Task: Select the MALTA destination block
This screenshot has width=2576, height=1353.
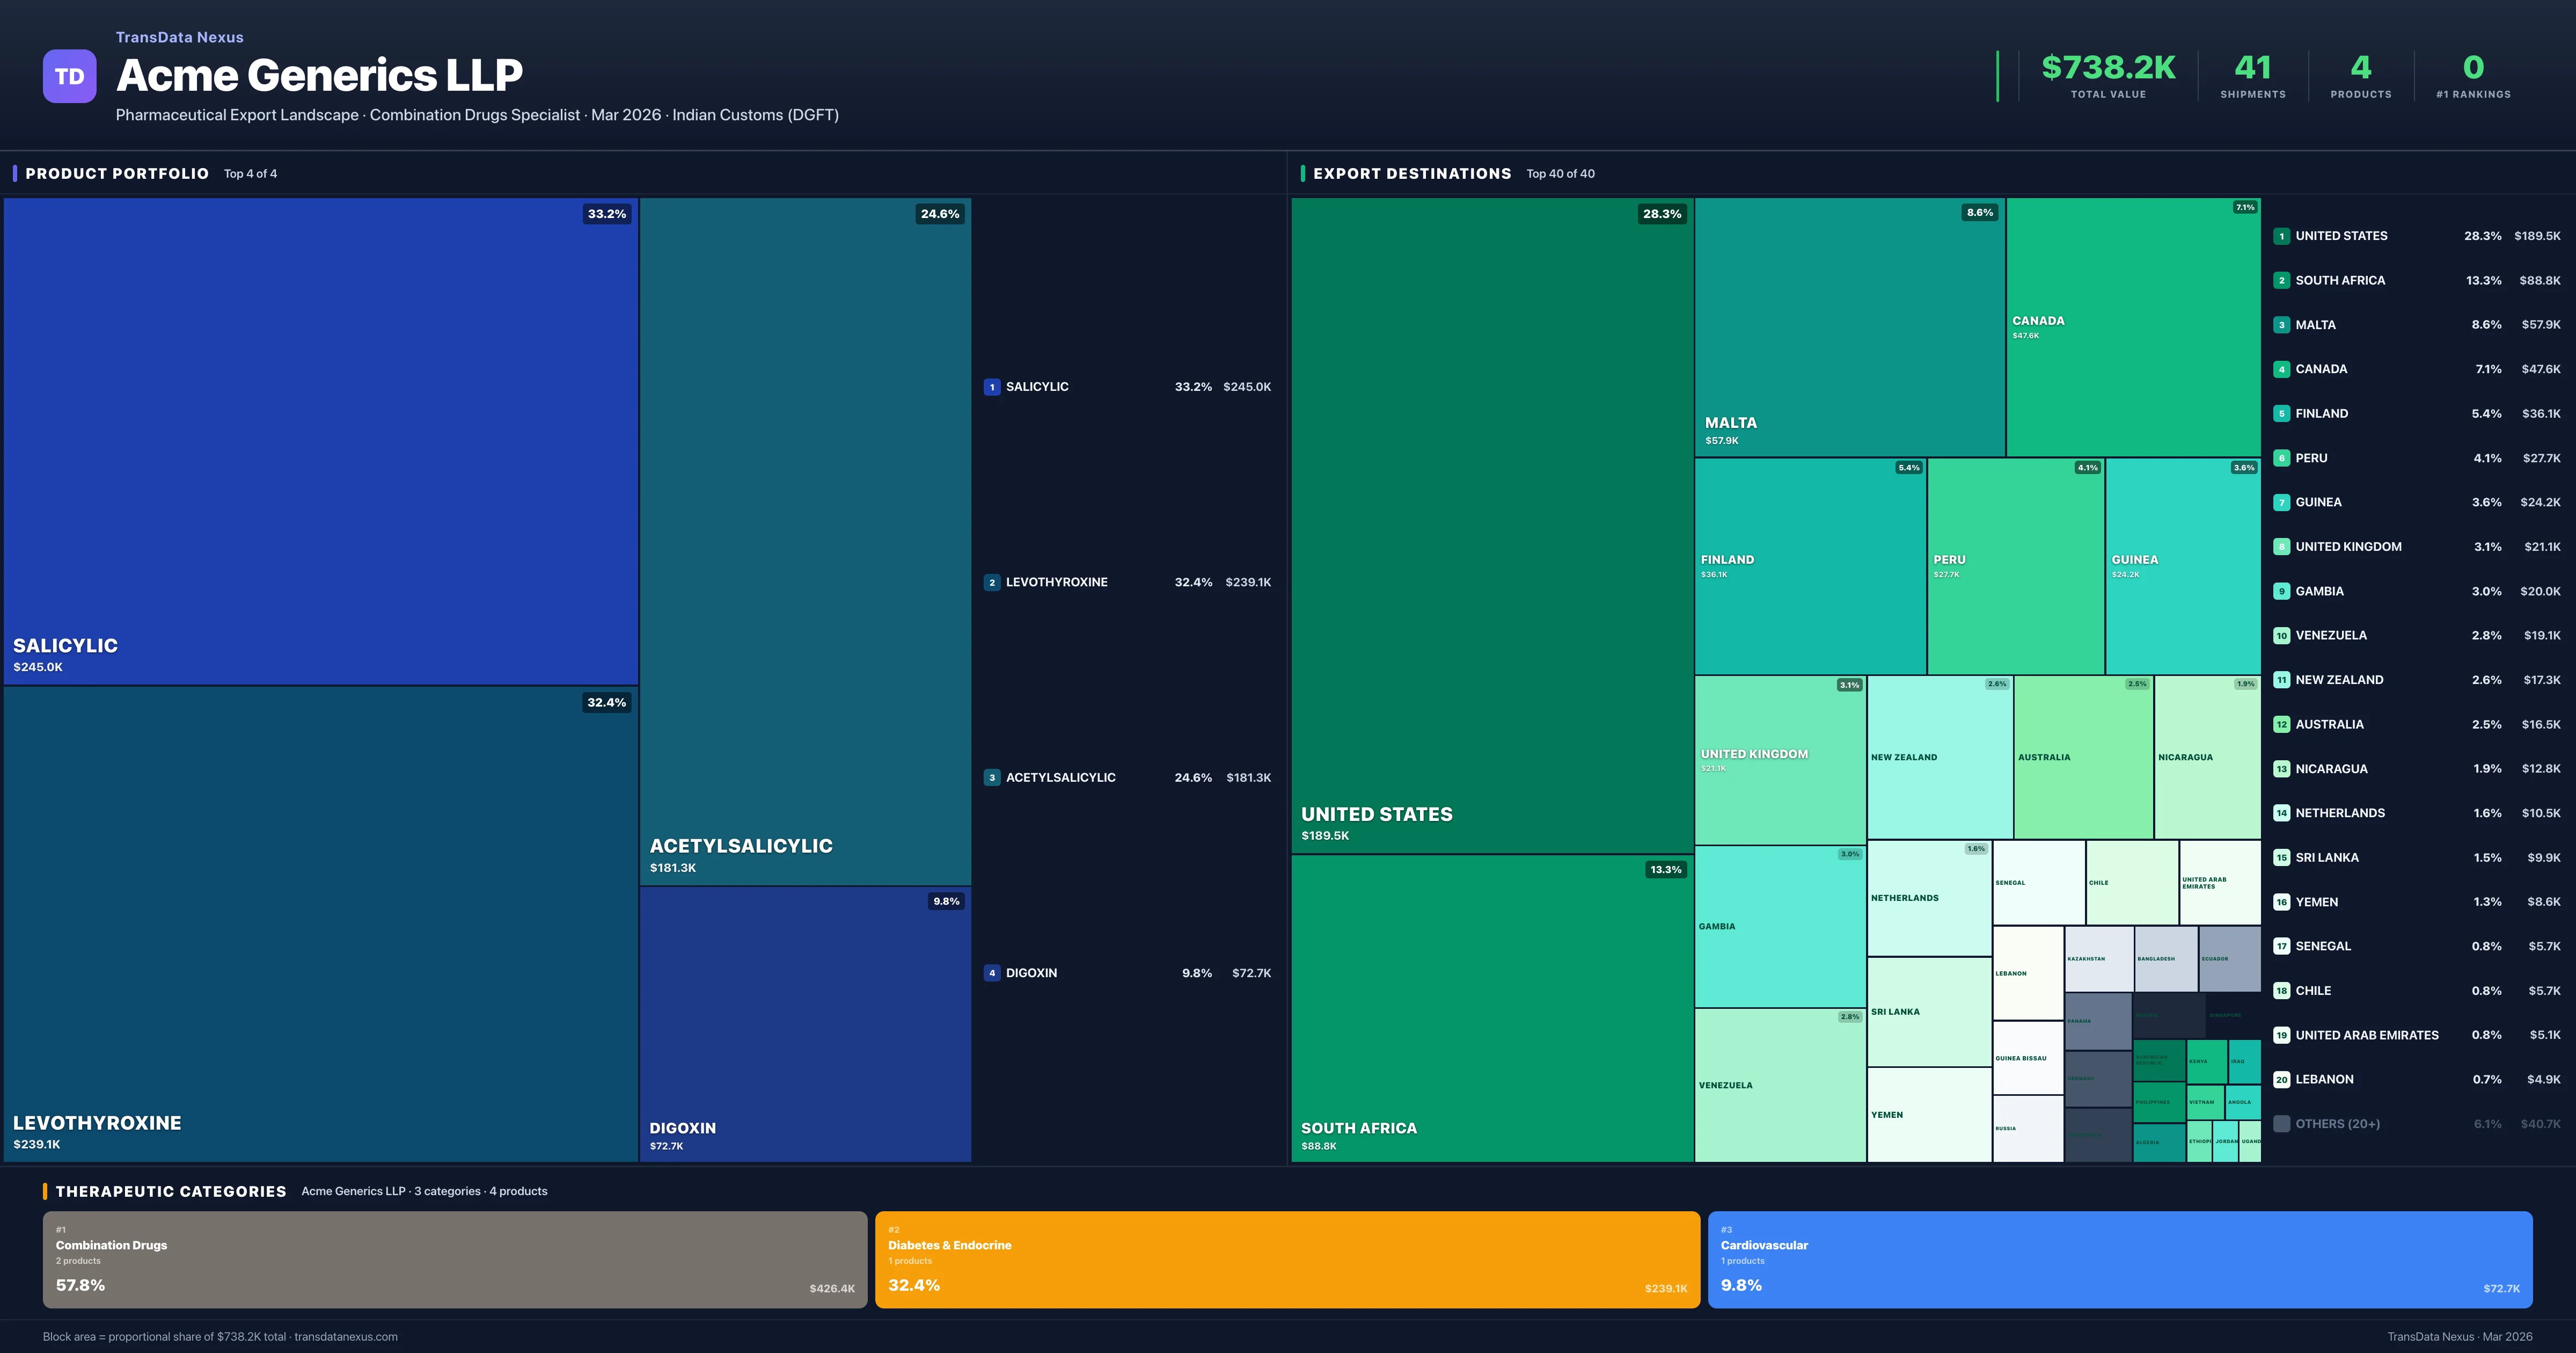Action: pyautogui.click(x=1849, y=326)
